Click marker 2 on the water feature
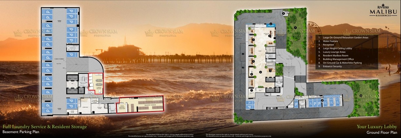Screen dimensions: 401x138 click(271, 24)
